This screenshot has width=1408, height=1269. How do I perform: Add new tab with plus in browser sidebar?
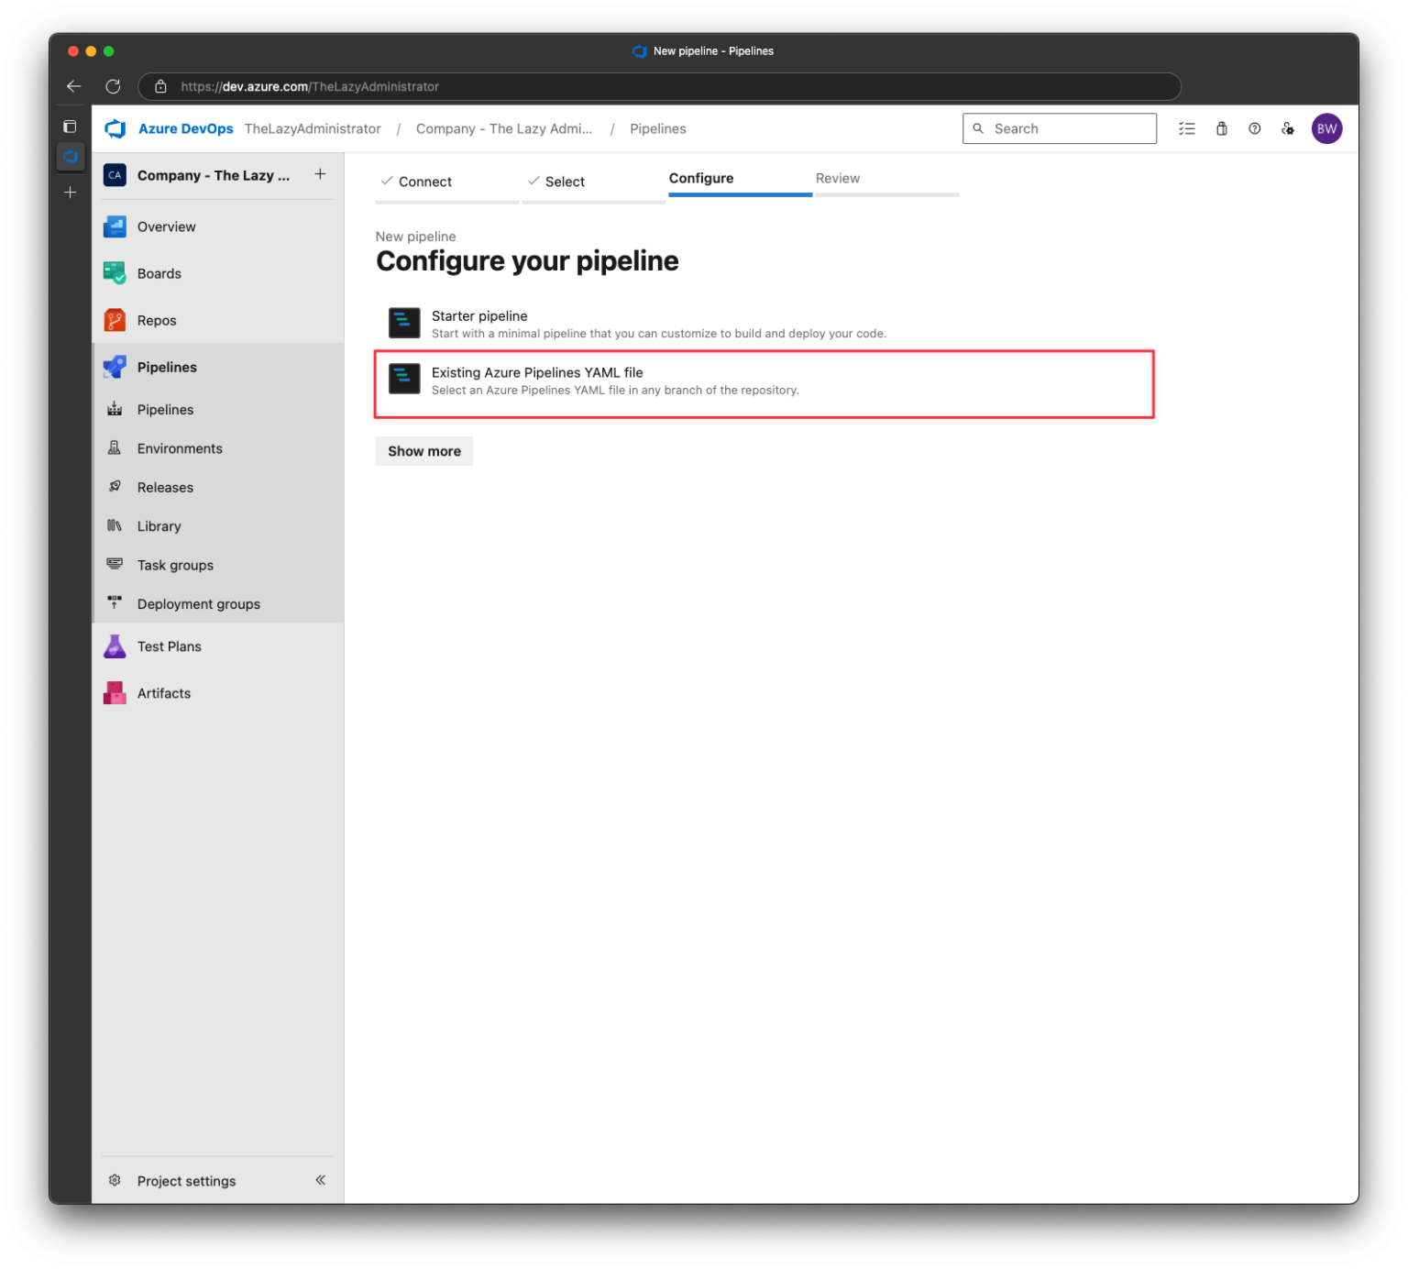(x=71, y=193)
